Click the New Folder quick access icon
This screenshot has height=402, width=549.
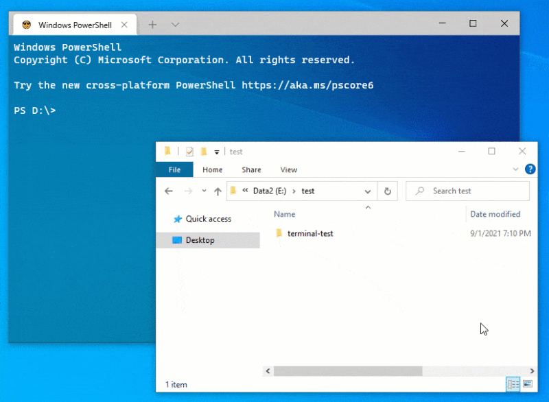204,152
